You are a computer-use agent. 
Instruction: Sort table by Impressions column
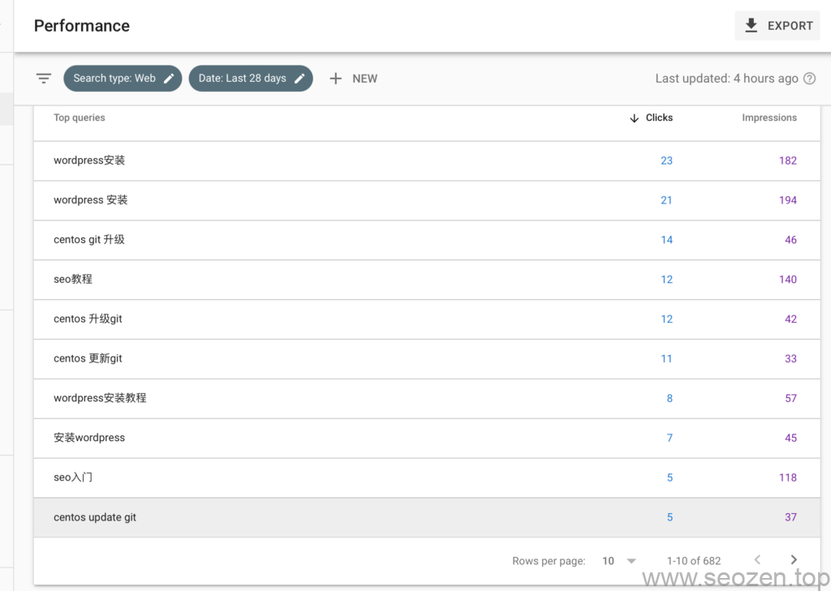pyautogui.click(x=769, y=118)
